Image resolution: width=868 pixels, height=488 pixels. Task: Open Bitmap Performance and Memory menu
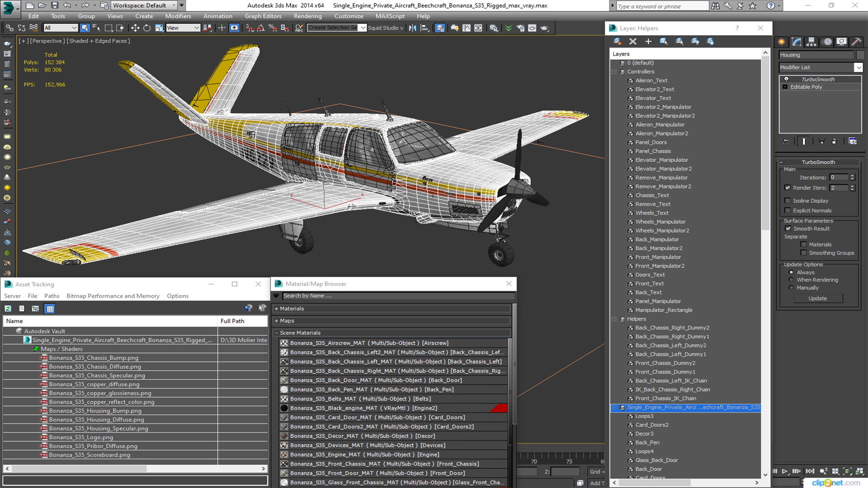[x=113, y=296]
